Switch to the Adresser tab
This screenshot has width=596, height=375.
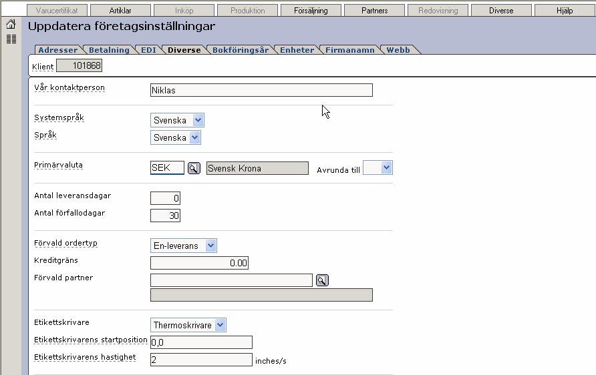coord(57,50)
